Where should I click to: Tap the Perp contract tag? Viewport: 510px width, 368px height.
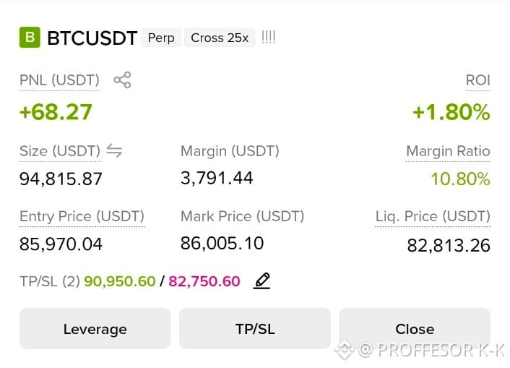(161, 38)
